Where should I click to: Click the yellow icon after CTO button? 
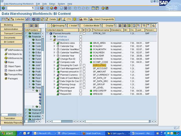(75, 19)
